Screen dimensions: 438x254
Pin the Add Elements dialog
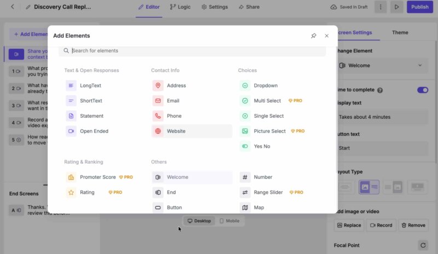point(313,36)
